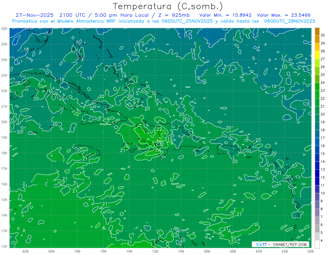
Task: Click the '22' contour label over Hispaniola
Action: tap(159, 129)
